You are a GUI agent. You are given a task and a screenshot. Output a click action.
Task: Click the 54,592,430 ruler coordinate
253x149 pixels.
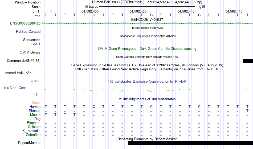(x=90, y=11)
